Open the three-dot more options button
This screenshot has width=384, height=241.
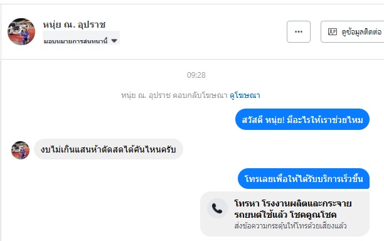299,31
